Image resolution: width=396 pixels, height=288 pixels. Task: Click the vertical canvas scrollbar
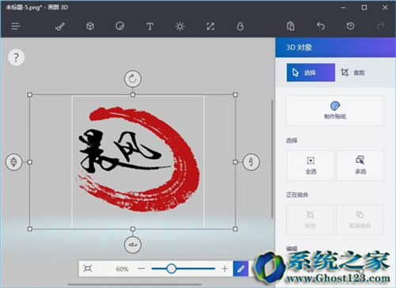(272, 159)
